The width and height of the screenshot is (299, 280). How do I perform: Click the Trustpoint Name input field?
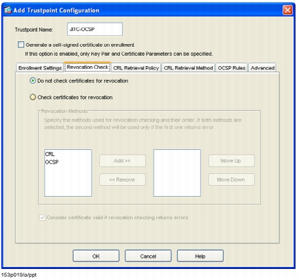click(95, 29)
